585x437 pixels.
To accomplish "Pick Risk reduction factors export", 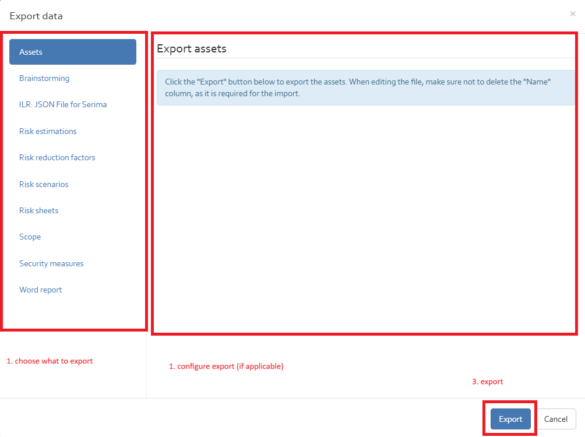I will (x=57, y=157).
